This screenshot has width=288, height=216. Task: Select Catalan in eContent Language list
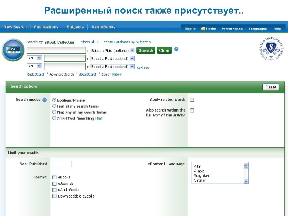click(200, 180)
